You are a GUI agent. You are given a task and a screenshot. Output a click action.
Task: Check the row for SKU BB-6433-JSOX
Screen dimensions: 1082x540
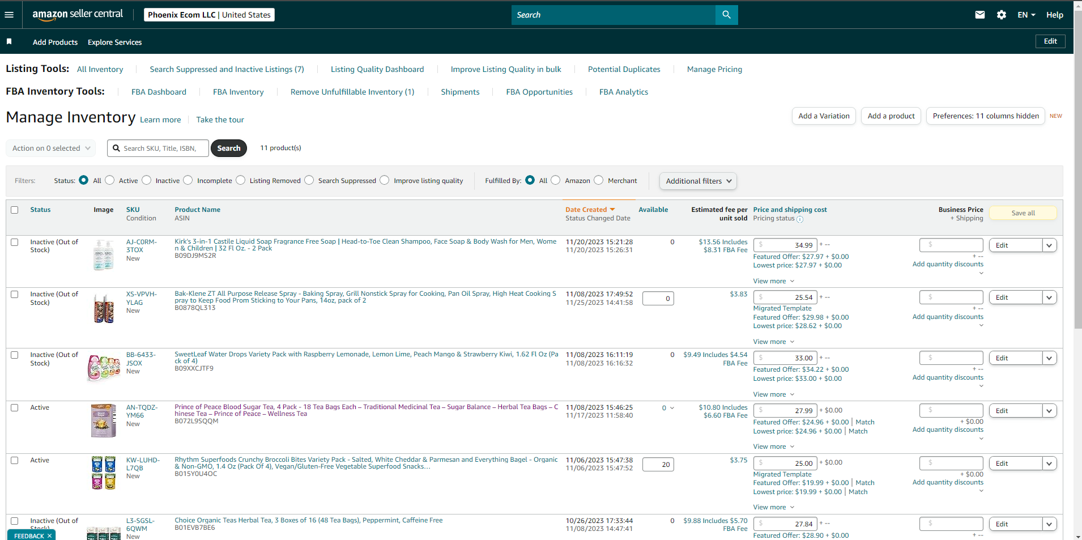coord(15,355)
